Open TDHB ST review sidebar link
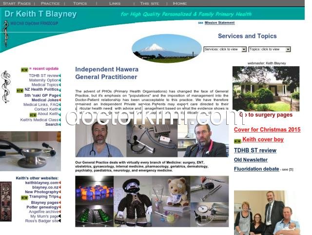The width and height of the screenshot is (312, 235). 43,76
